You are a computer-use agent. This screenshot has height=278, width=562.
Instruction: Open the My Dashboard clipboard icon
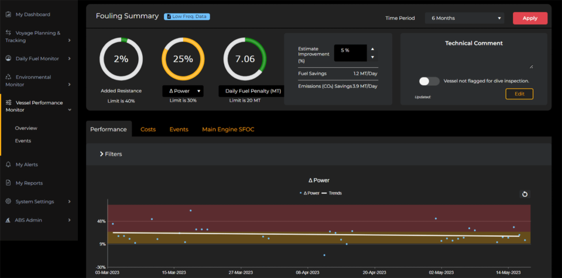[x=8, y=15]
